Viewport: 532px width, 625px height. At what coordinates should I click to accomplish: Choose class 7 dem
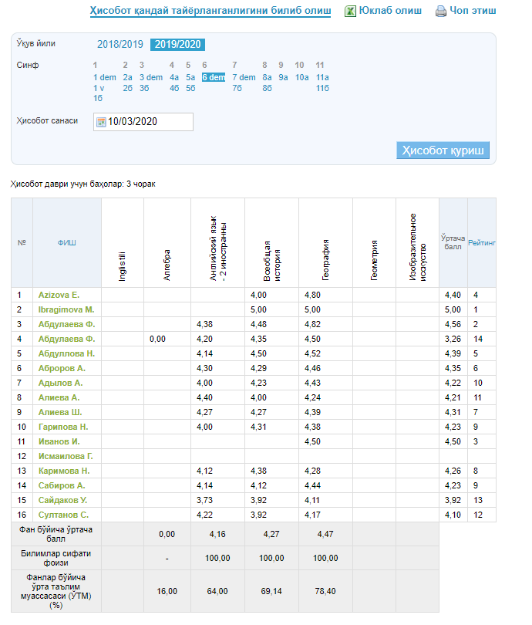click(244, 77)
